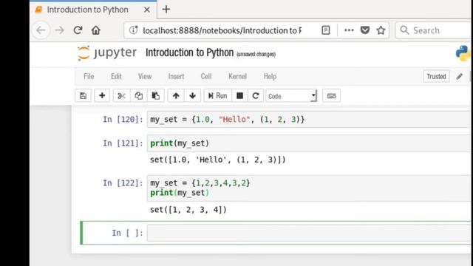Open the command palette keyboard icon
This screenshot has height=266, width=473.
pos(331,96)
